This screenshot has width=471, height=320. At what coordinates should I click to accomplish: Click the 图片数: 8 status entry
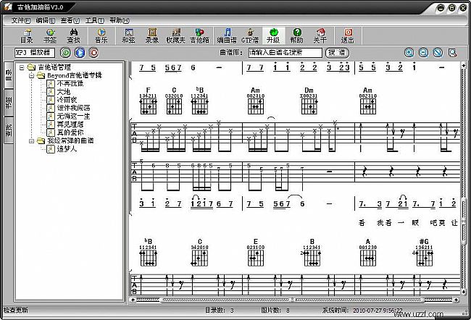click(x=275, y=310)
